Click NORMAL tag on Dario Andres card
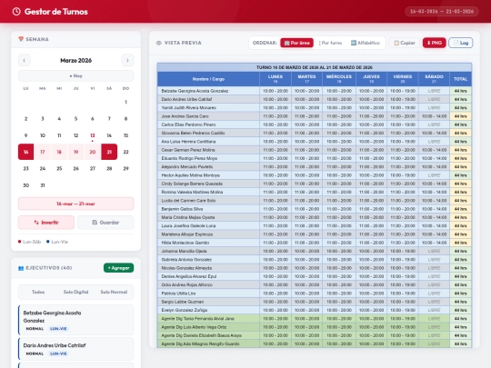491x368 pixels. [35, 353]
